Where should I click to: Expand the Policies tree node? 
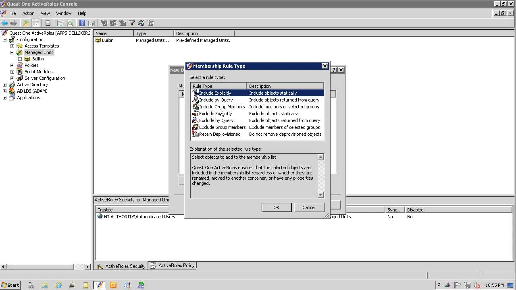[12, 65]
